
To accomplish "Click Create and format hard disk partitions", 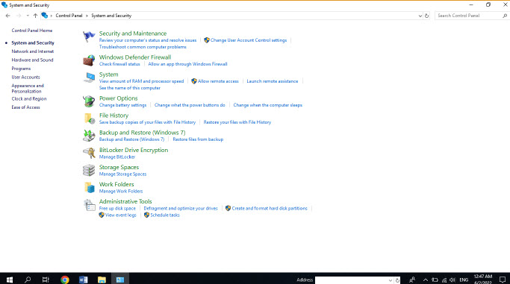I will 270,209.
